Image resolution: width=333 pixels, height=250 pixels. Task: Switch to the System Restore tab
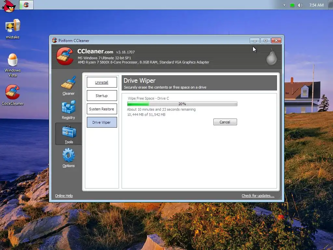[x=102, y=109]
